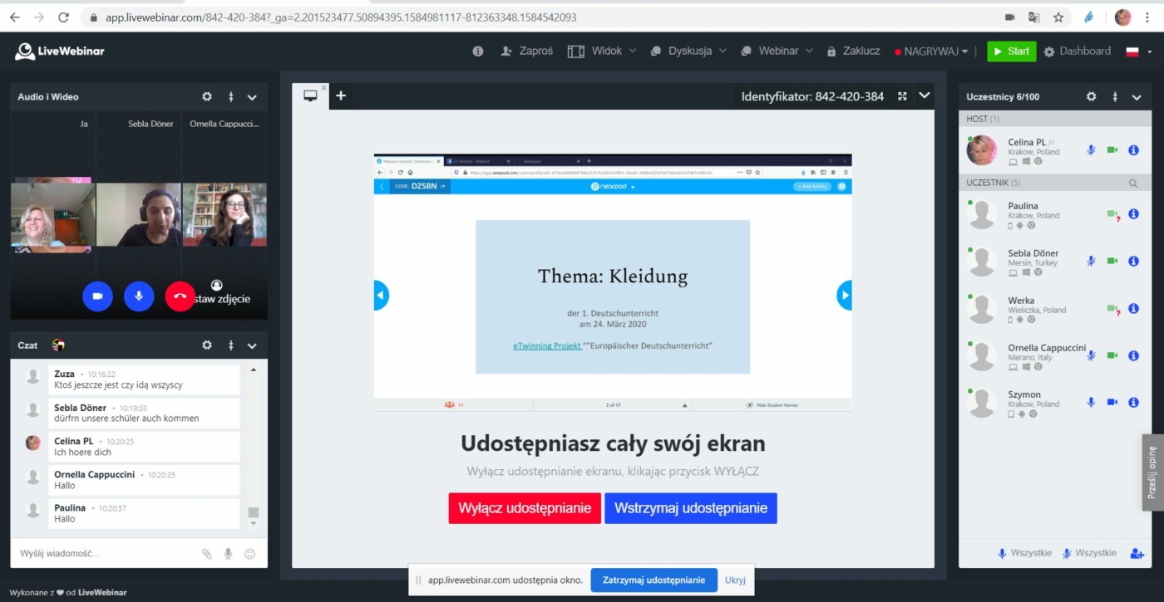Click the chat scrollbar thumb
The height and width of the screenshot is (602, 1164).
[254, 512]
